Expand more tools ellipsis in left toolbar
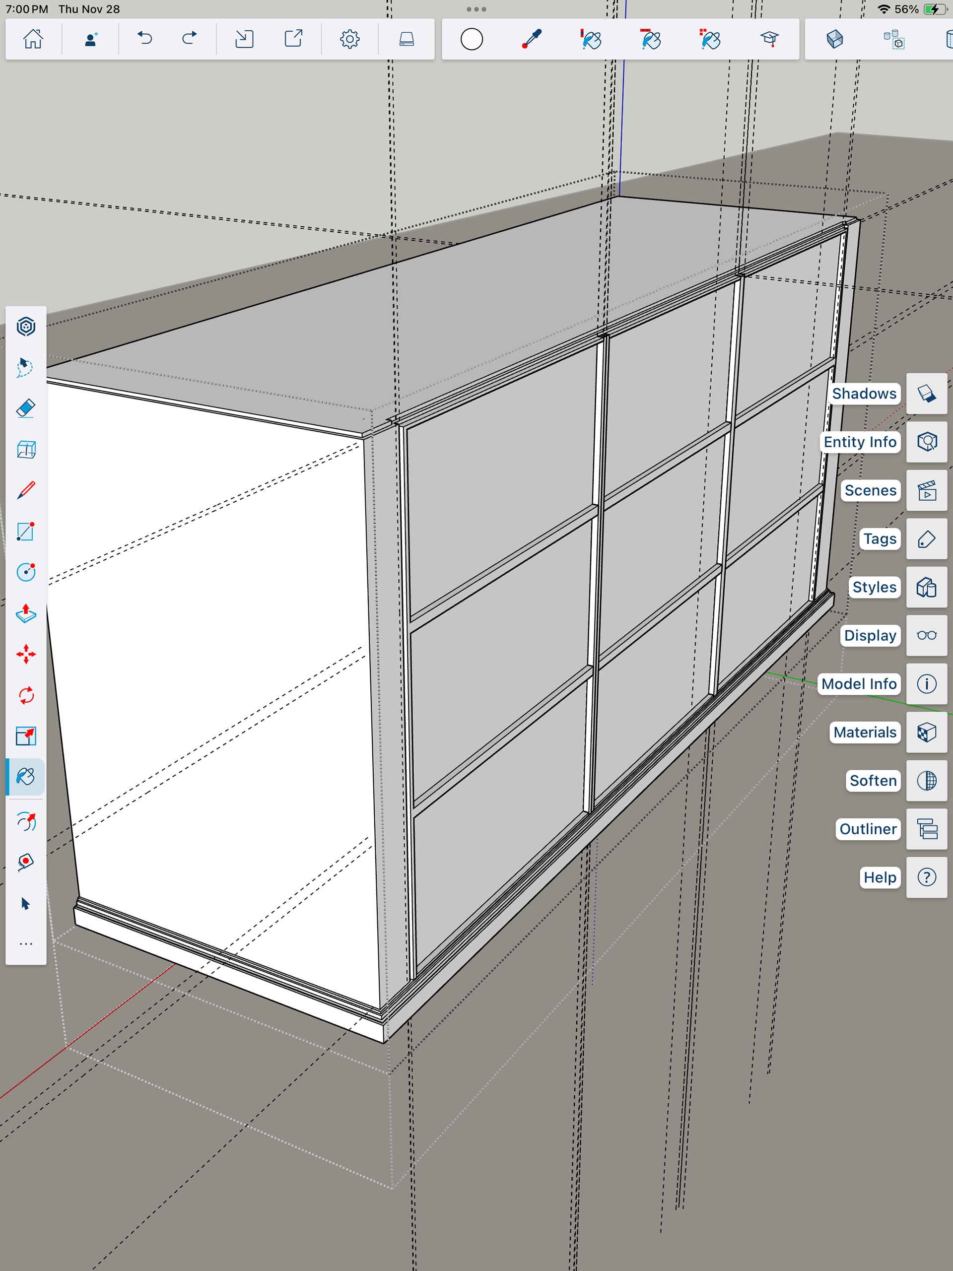This screenshot has width=953, height=1271. coord(26,944)
